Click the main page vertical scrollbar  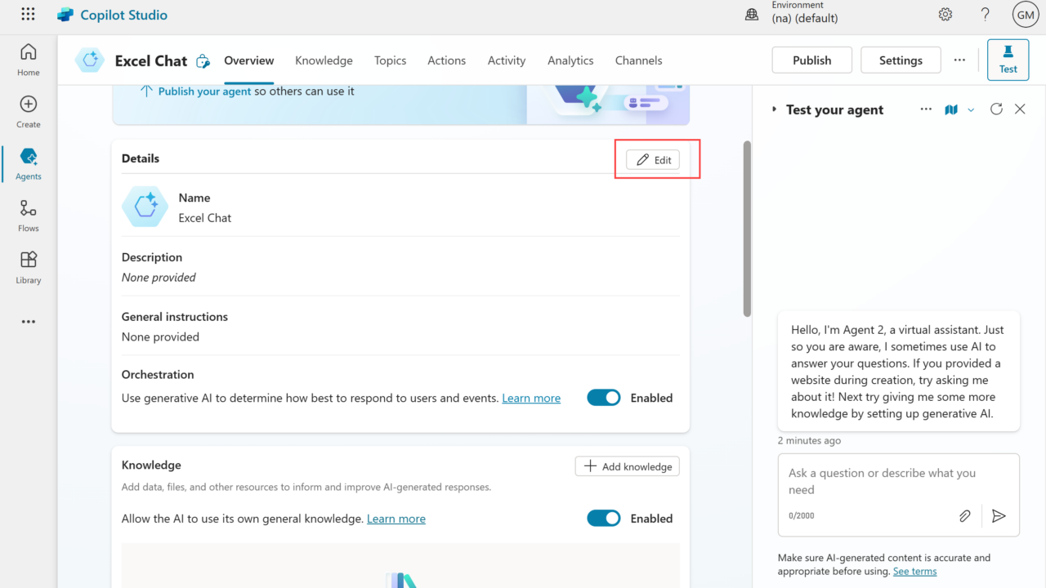pos(747,229)
